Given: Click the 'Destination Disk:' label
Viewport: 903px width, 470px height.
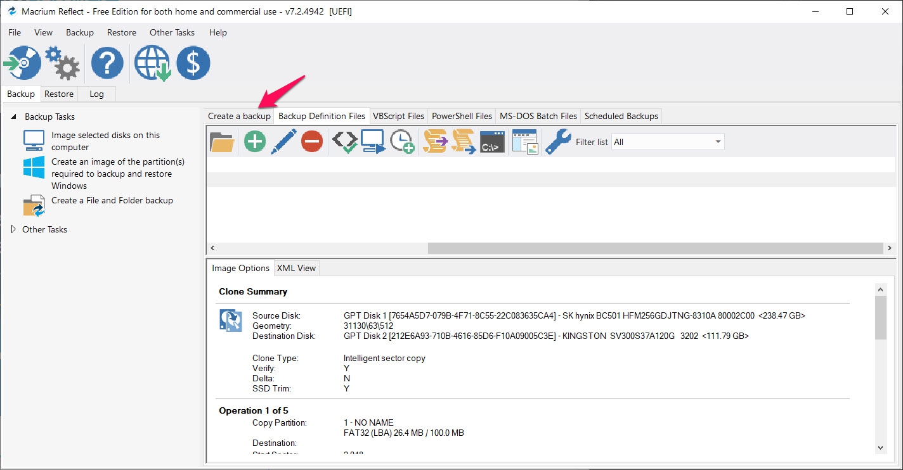Looking at the screenshot, I should (x=283, y=336).
